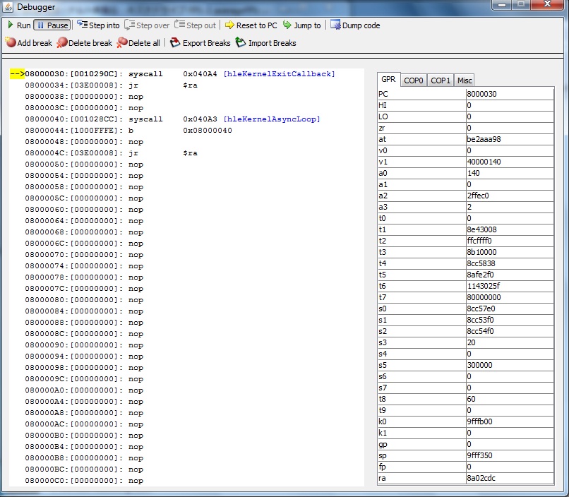This screenshot has height=497, width=569.
Task: Click the Add break icon
Action: [x=11, y=43]
